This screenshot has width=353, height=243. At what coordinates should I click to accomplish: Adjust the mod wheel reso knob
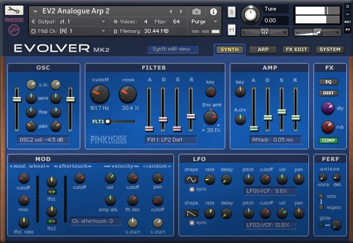[23, 201]
